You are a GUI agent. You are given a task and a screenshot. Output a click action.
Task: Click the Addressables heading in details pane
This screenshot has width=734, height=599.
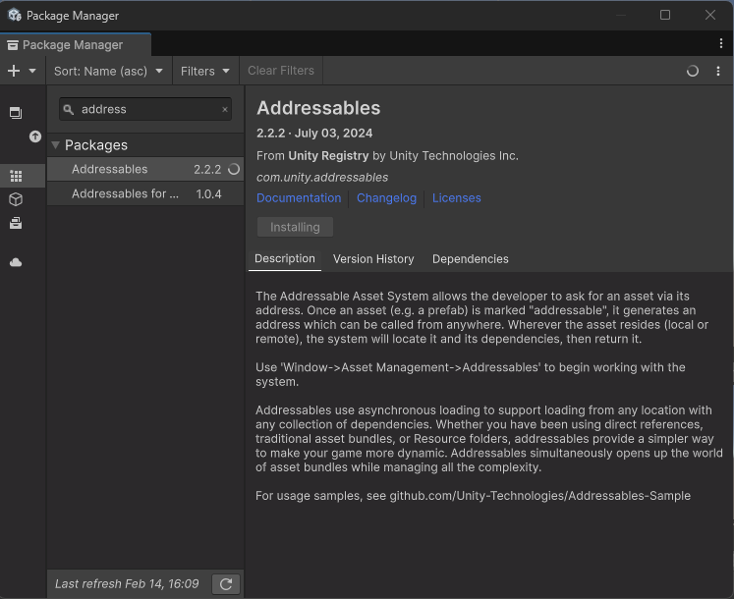(318, 108)
